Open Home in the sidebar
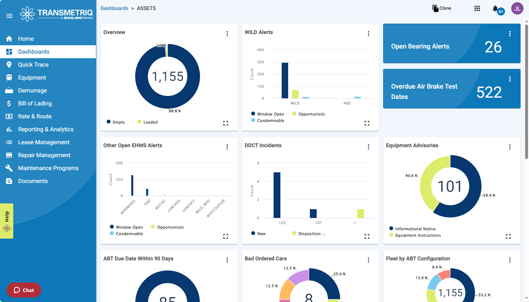 (48, 39)
